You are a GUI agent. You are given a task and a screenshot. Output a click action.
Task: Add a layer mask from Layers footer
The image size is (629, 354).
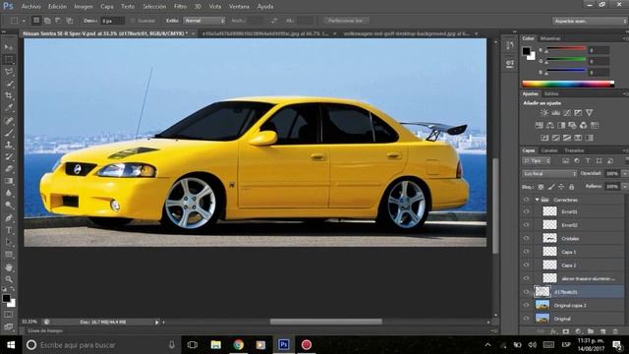click(566, 331)
